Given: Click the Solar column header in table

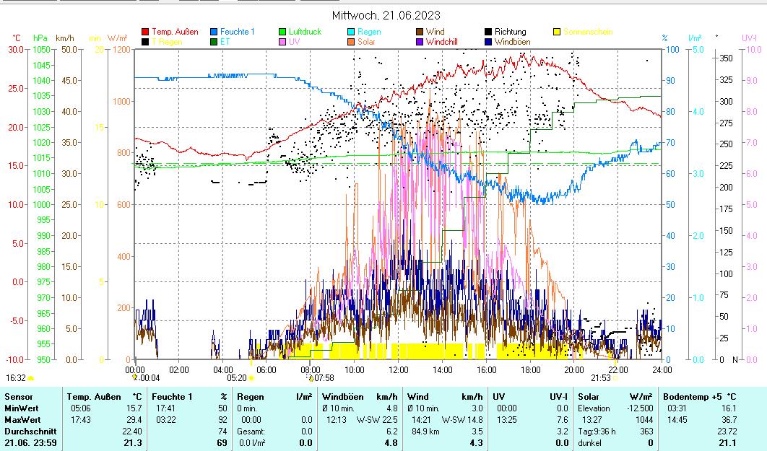Looking at the screenshot, I should 589,397.
